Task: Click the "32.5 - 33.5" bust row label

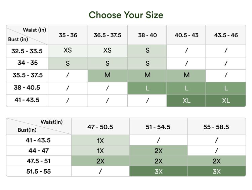Action: pyautogui.click(x=27, y=51)
